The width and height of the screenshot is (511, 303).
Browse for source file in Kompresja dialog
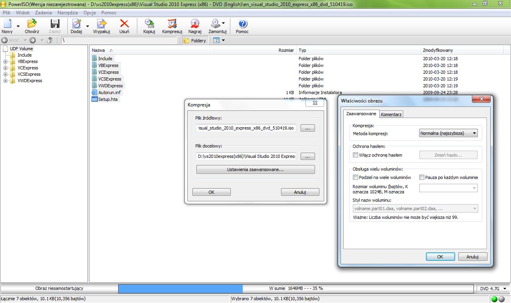click(x=307, y=128)
